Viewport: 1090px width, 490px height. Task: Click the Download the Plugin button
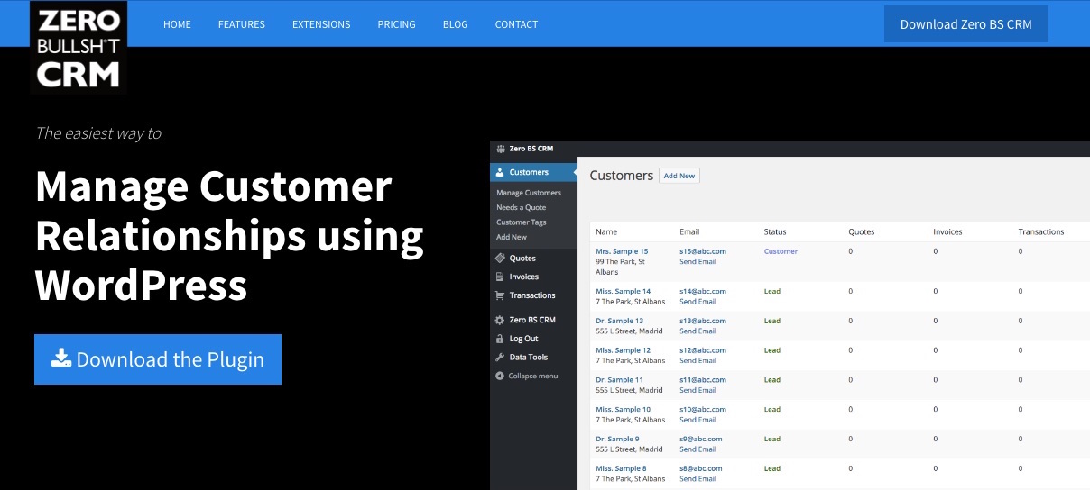click(158, 359)
